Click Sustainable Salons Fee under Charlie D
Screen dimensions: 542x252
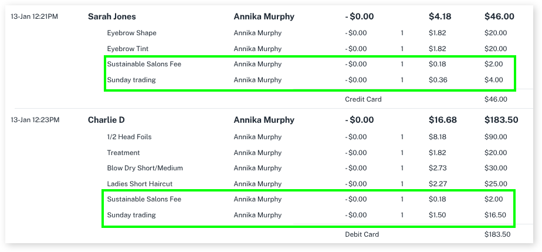tap(144, 199)
